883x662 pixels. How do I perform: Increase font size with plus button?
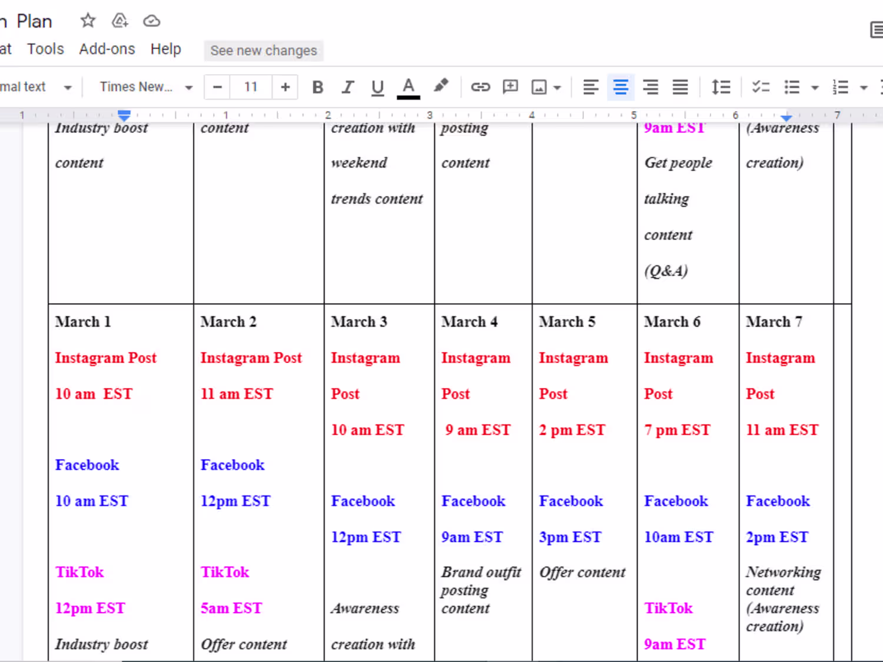pyautogui.click(x=286, y=87)
